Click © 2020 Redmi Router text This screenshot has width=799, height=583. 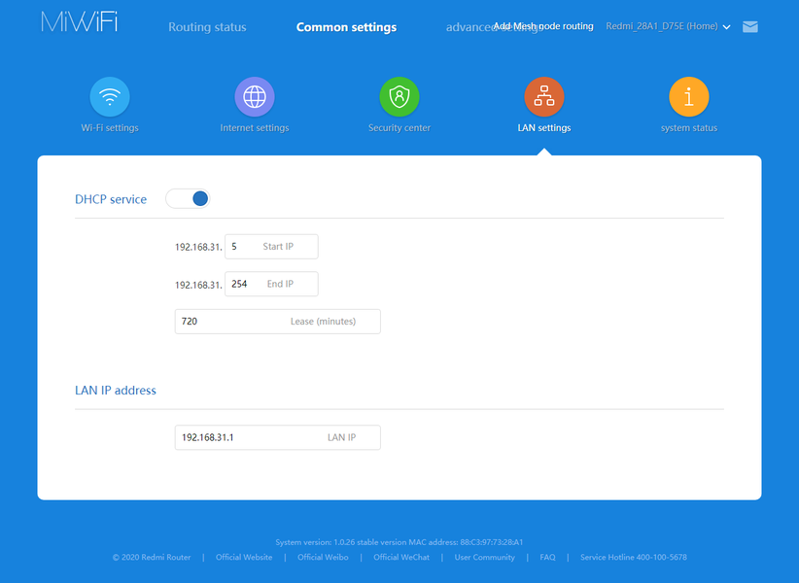click(x=152, y=557)
